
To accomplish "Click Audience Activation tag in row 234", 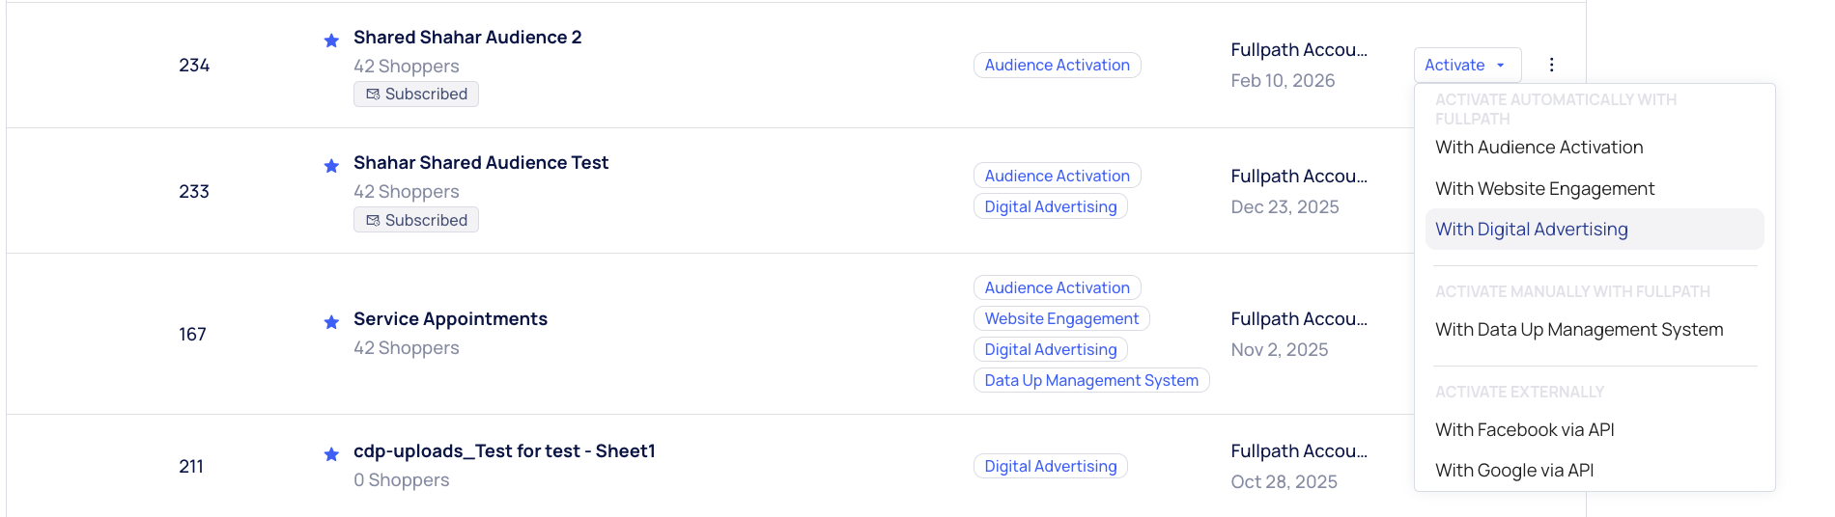I will 1057,65.
